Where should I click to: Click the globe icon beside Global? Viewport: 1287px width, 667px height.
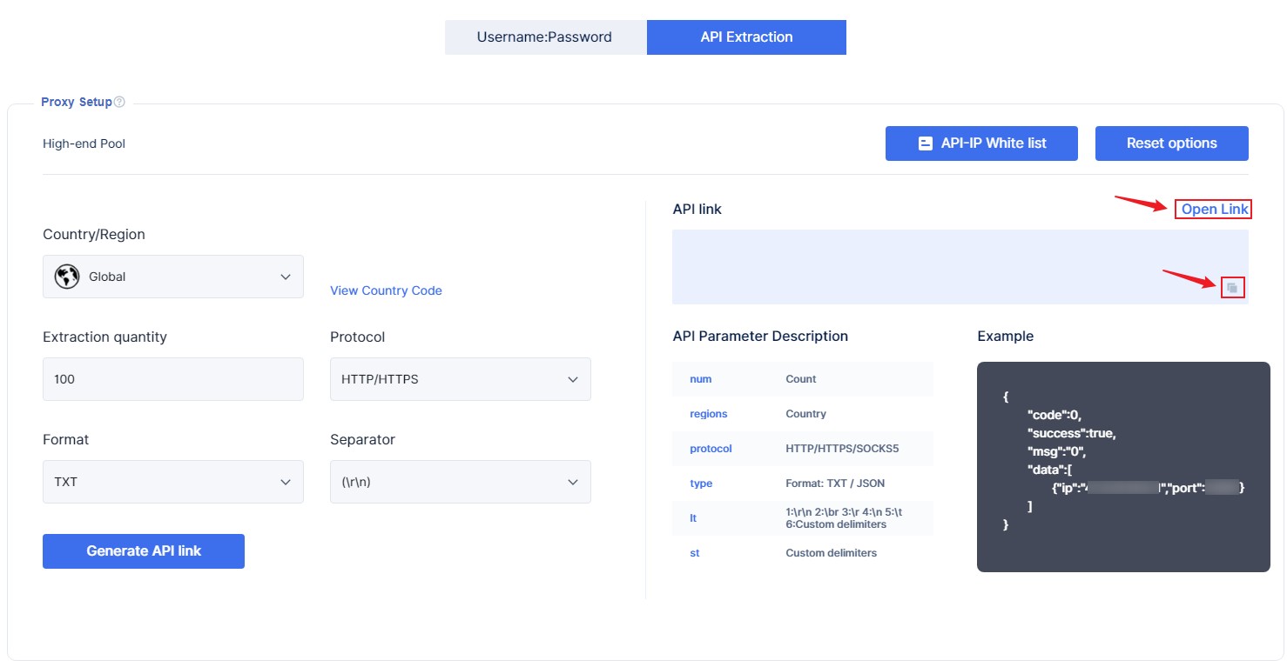click(67, 277)
